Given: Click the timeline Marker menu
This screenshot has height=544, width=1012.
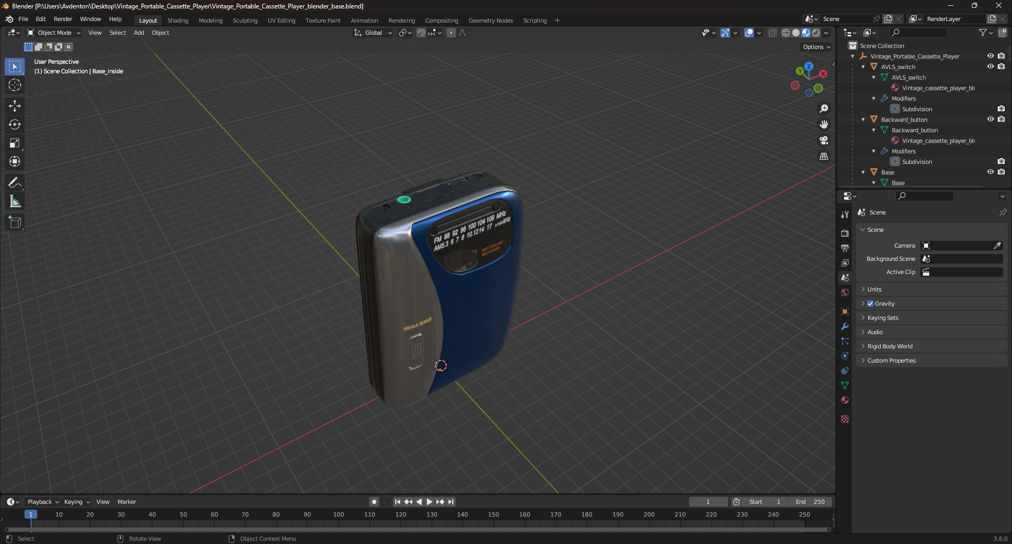Looking at the screenshot, I should pos(126,502).
